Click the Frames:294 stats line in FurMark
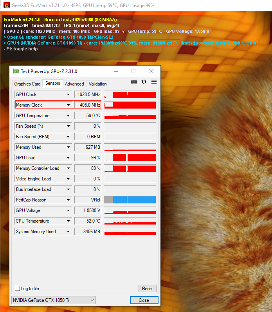The height and width of the screenshot is (312, 272). (61, 25)
